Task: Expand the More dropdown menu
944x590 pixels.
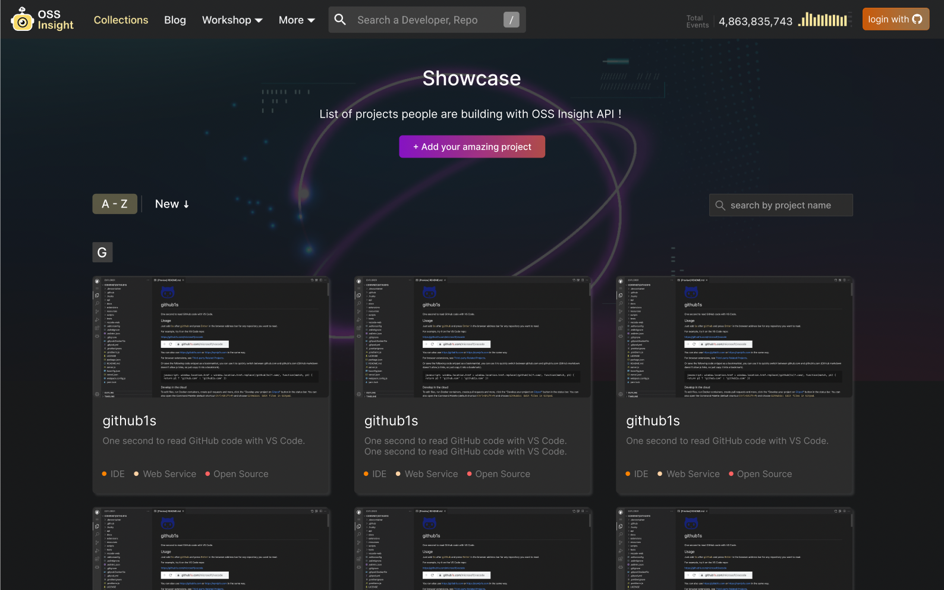Action: click(297, 20)
